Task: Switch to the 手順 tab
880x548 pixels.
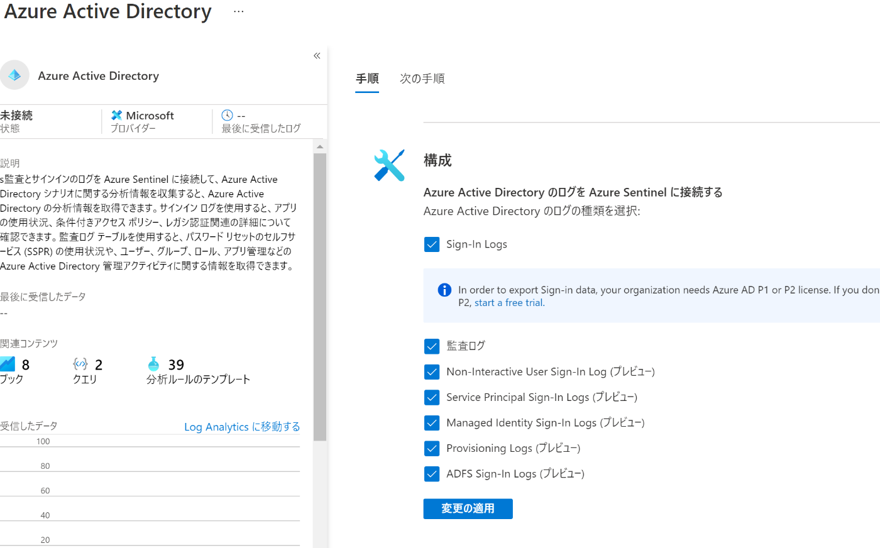Action: pyautogui.click(x=367, y=79)
